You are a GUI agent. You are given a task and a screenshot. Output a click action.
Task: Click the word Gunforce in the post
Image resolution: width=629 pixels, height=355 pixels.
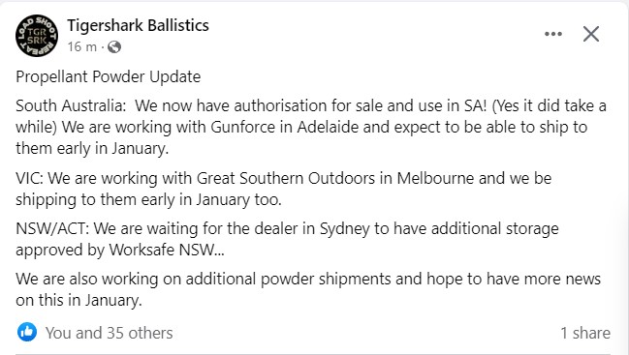coord(251,127)
